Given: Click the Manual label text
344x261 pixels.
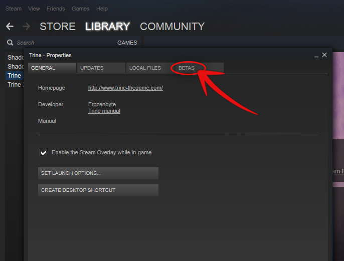Looking at the screenshot, I should coord(47,121).
